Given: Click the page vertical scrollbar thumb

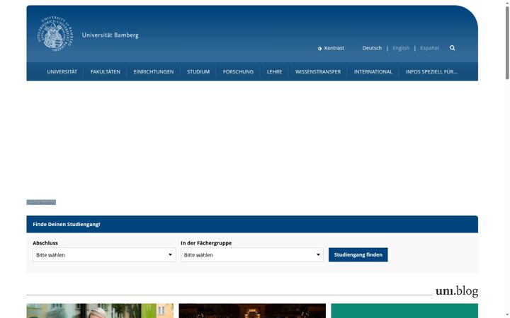Looking at the screenshot, I should pyautogui.click(x=507, y=42).
